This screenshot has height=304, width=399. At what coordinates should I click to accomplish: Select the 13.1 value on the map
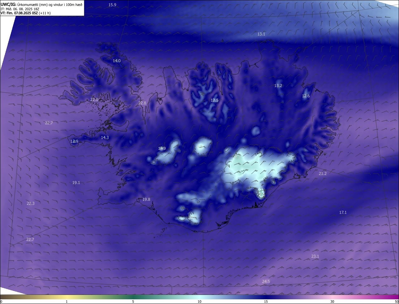coord(261,34)
